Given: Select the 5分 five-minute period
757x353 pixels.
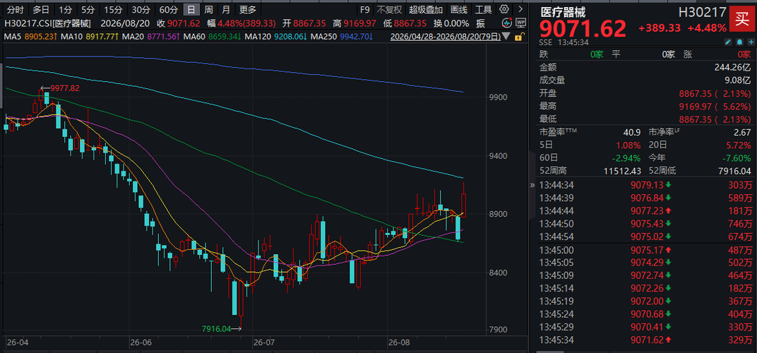Looking at the screenshot, I should (x=88, y=9).
